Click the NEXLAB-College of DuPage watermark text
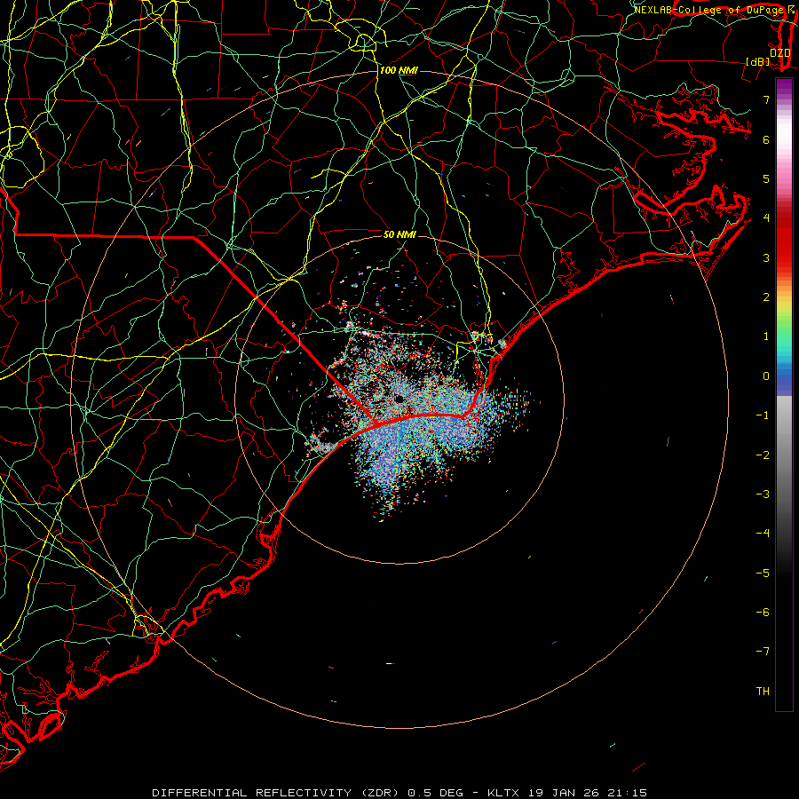The width and height of the screenshot is (799, 799). pyautogui.click(x=708, y=10)
